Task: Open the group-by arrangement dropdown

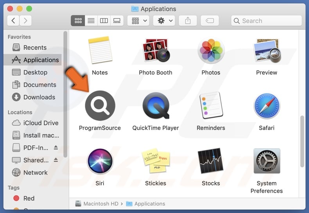Action: point(138,20)
